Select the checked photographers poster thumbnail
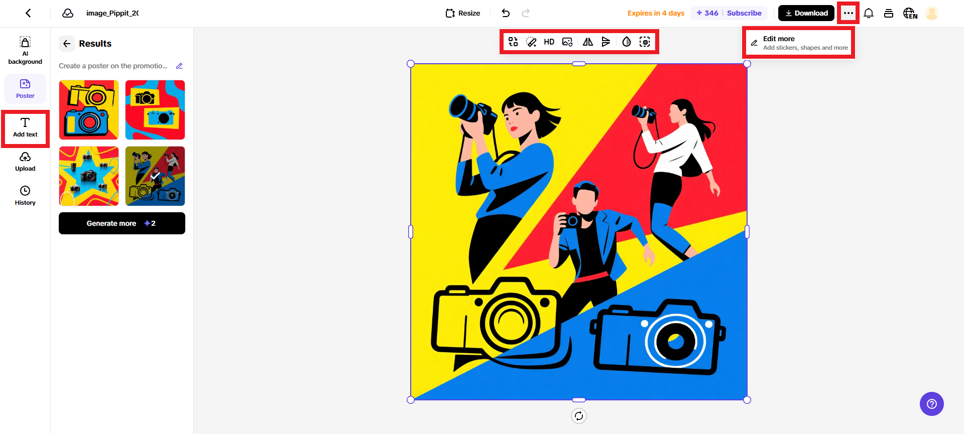Screen dimensions: 964x434 (x=155, y=176)
